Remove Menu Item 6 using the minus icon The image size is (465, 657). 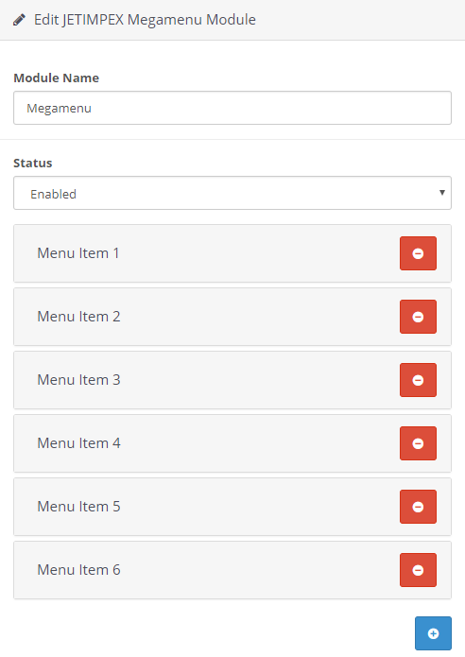(418, 570)
